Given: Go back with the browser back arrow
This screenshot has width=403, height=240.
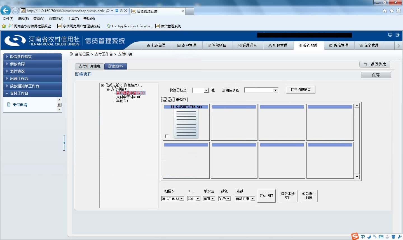Looking at the screenshot, I should click(5, 11).
